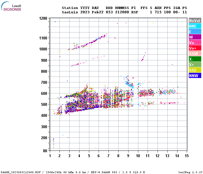Click the time value 212000

pos(122,12)
